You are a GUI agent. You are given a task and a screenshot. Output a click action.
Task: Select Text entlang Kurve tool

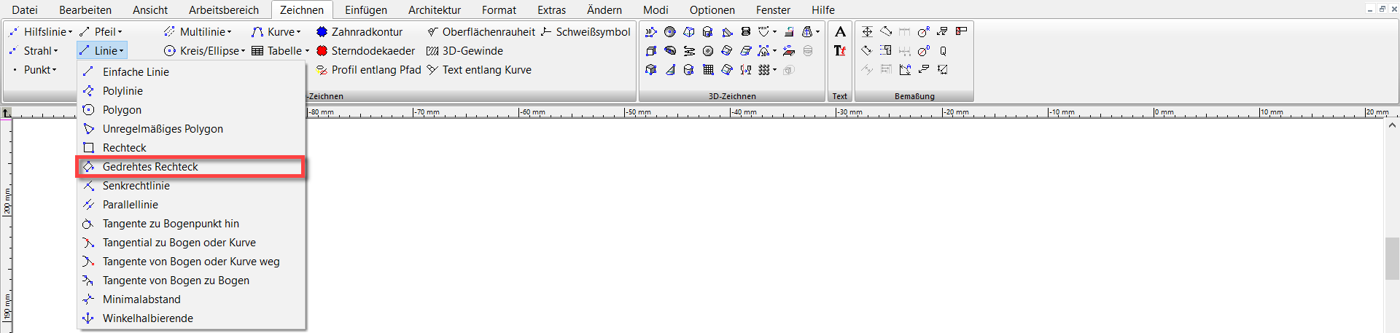(479, 69)
